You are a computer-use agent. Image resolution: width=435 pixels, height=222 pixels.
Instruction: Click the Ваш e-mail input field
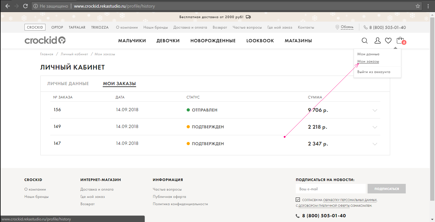coord(330,189)
